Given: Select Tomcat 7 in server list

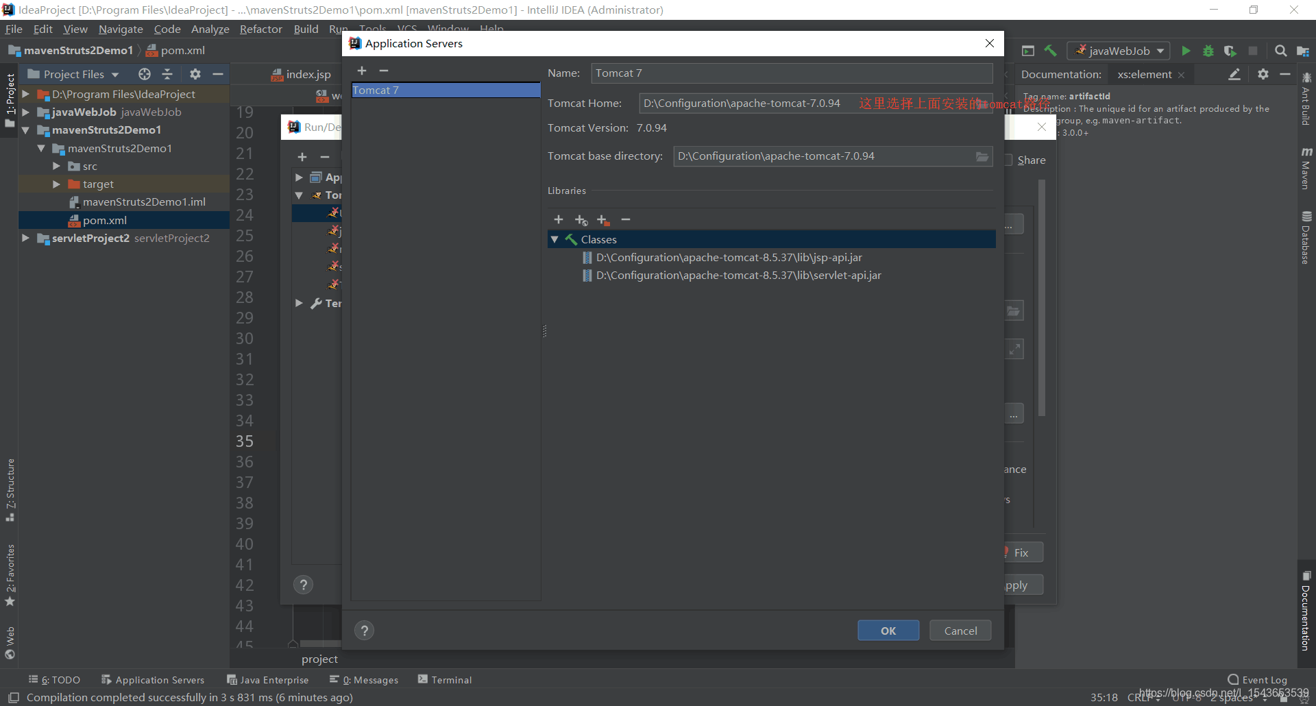Looking at the screenshot, I should tap(446, 90).
